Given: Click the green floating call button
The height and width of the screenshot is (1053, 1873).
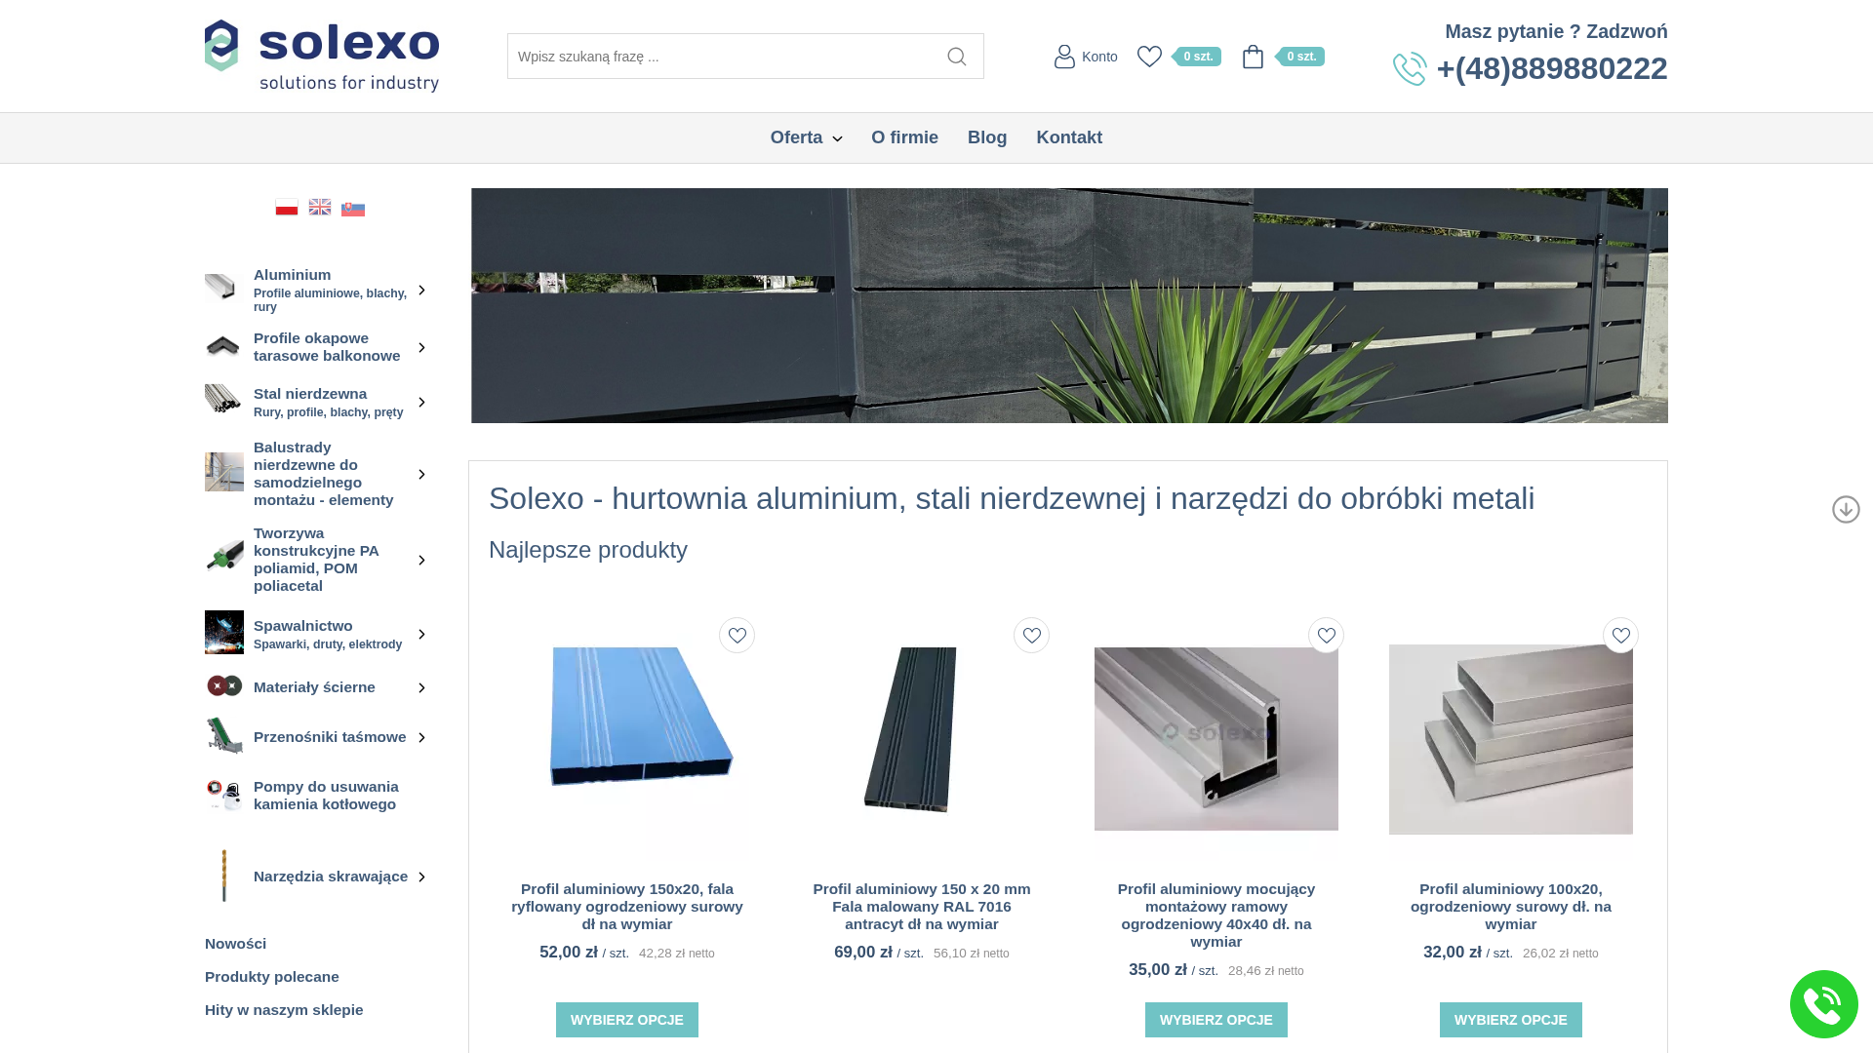Looking at the screenshot, I should [1823, 1004].
